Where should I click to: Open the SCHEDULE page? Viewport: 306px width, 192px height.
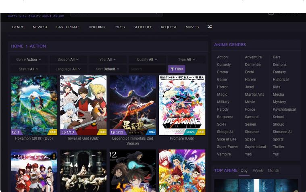click(x=143, y=27)
